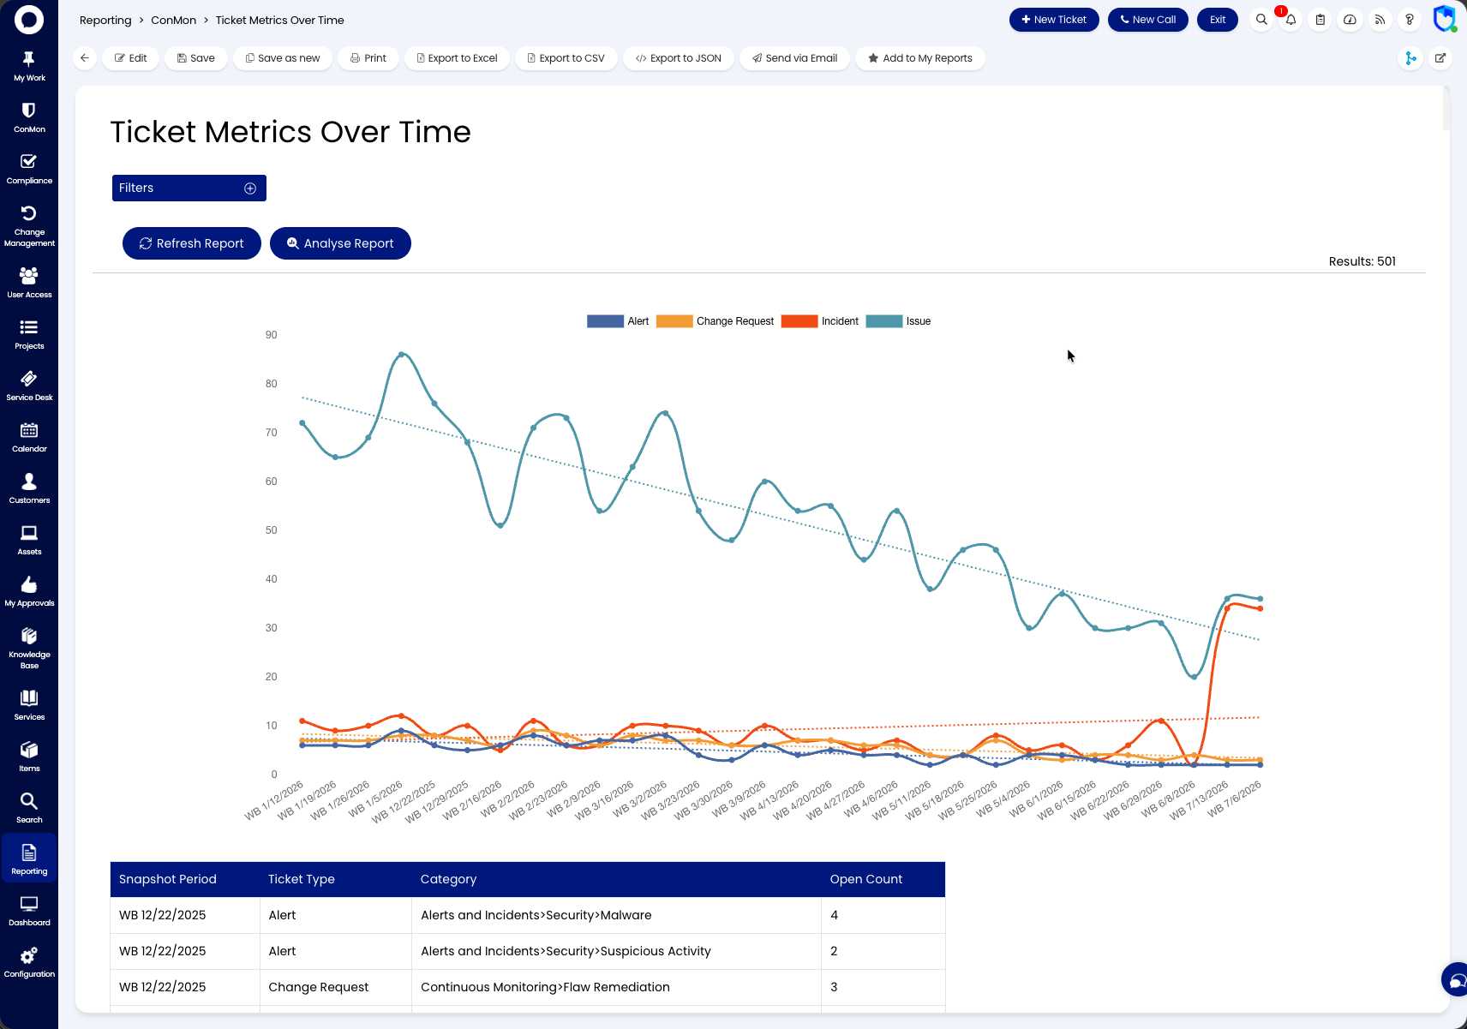1467x1029 pixels.
Task: Click the page vertical scrollbar
Action: [1446, 110]
